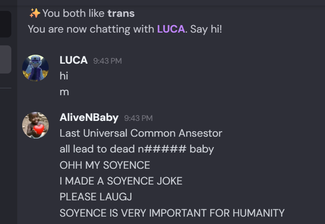
Task: Open AliveNBaby's username in message header
Action: (x=89, y=117)
